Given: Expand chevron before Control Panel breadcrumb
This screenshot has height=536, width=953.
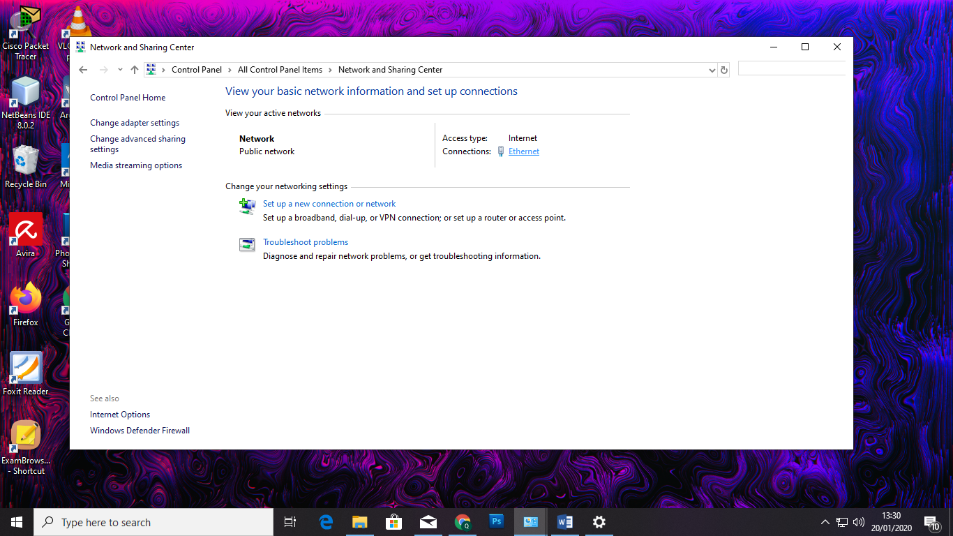Looking at the screenshot, I should (164, 70).
